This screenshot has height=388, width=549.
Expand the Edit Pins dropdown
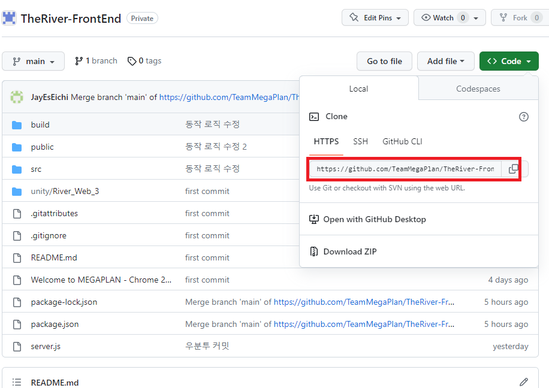(x=375, y=17)
